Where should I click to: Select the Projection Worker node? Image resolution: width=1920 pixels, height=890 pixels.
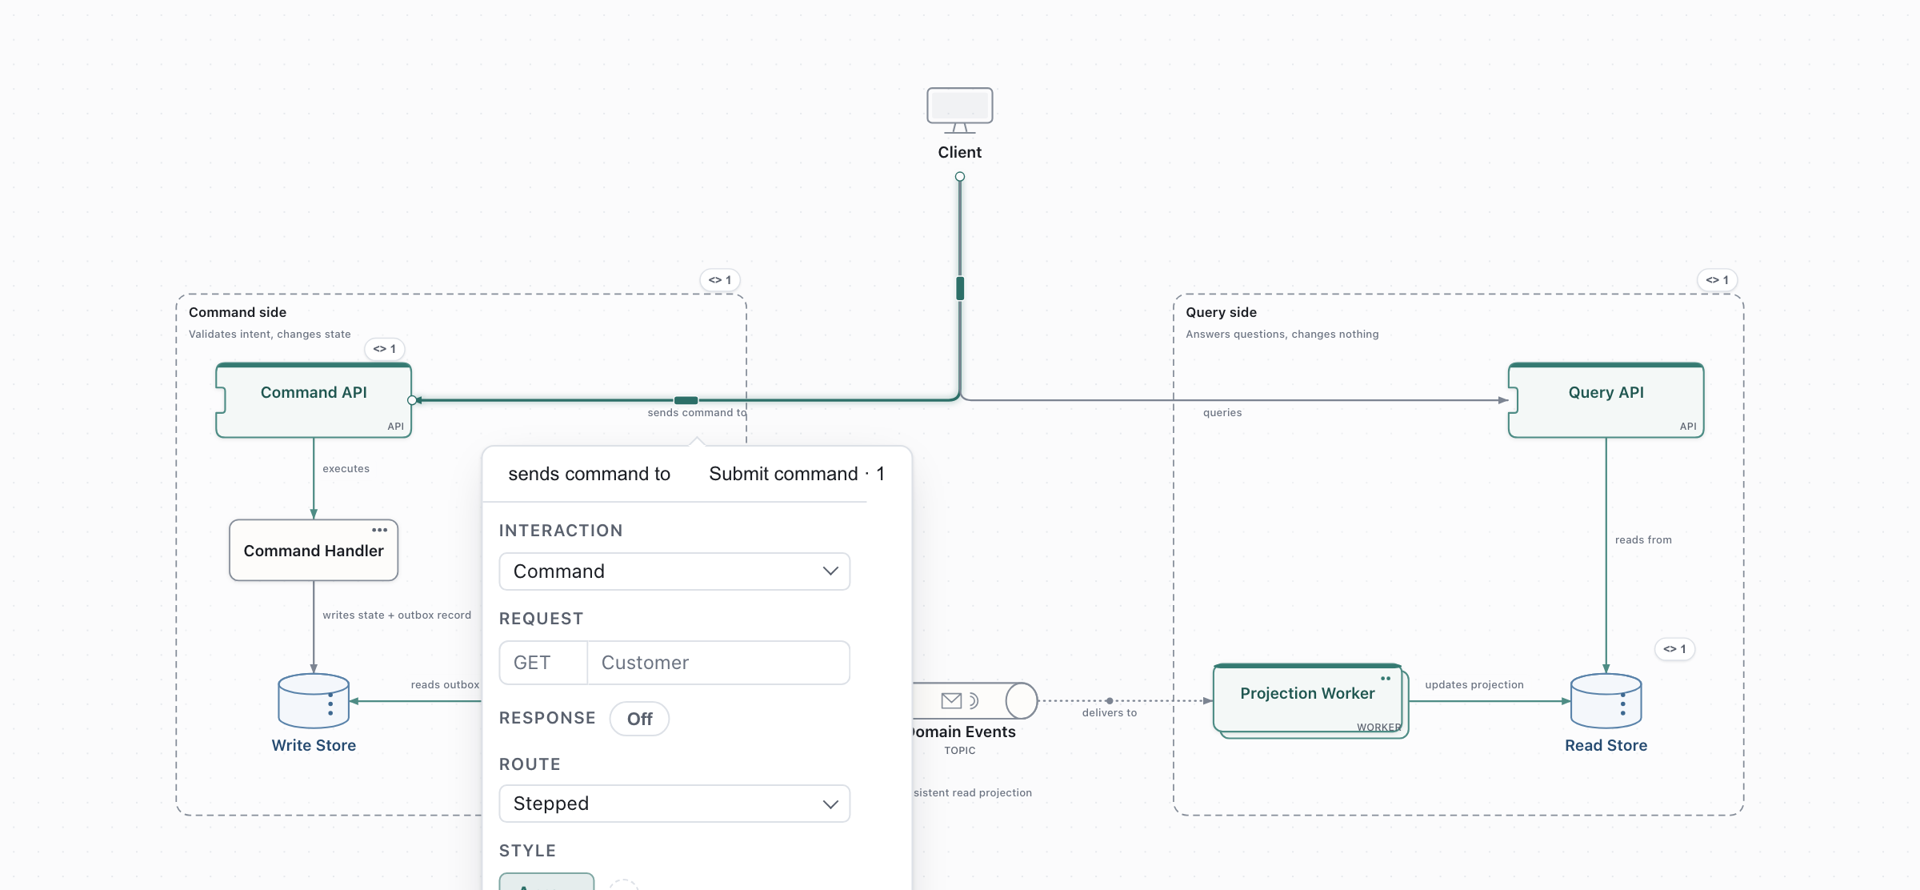[x=1310, y=701]
